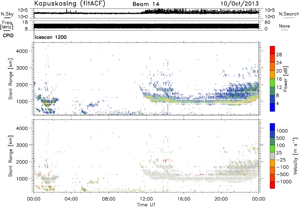Click the 'N.Sky' legend label

[7, 14]
